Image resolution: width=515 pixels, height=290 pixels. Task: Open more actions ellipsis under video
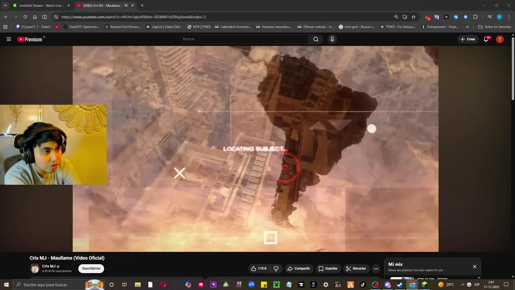point(376,268)
